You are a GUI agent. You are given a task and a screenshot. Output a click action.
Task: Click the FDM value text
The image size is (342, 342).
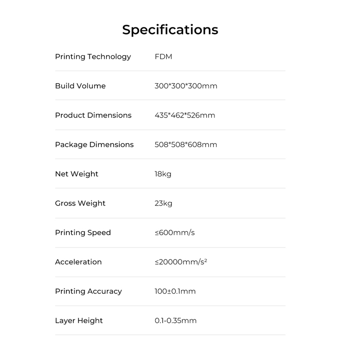[x=163, y=57]
